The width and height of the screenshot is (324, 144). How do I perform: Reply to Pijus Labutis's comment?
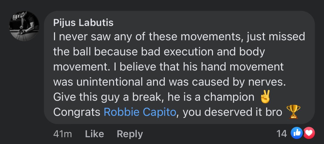tap(130, 134)
